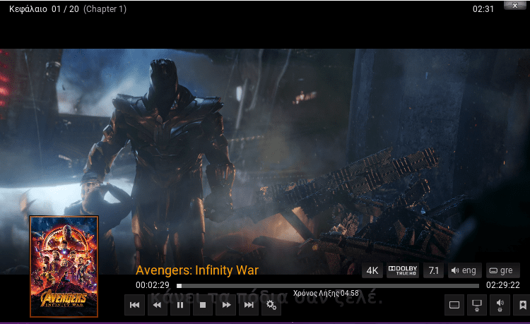Screen dimensions: 530x324
Task: Click the end time 04:58 label
Action: 326,293
